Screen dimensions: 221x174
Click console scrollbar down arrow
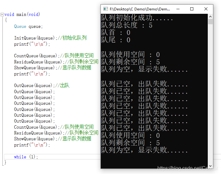point(210,166)
